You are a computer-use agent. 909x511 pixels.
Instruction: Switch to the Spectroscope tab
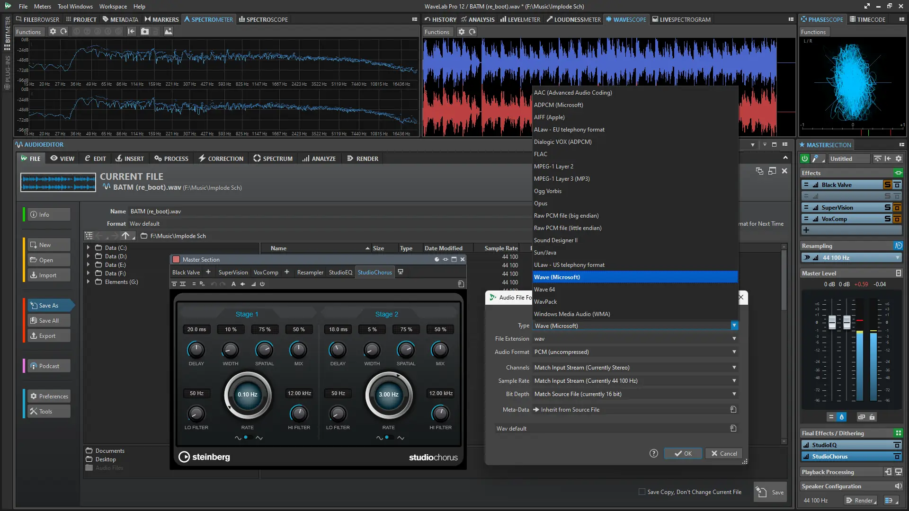coord(263,19)
